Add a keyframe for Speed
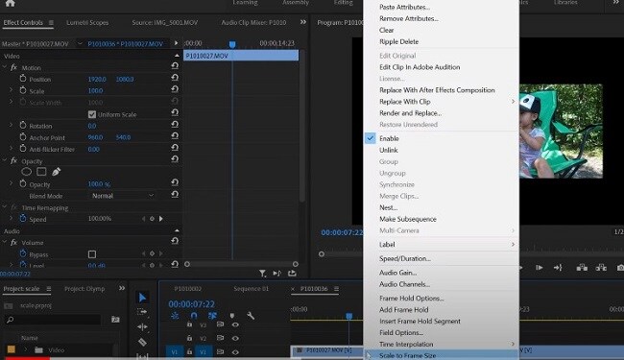Viewport: 624px width, 360px height. point(152,219)
